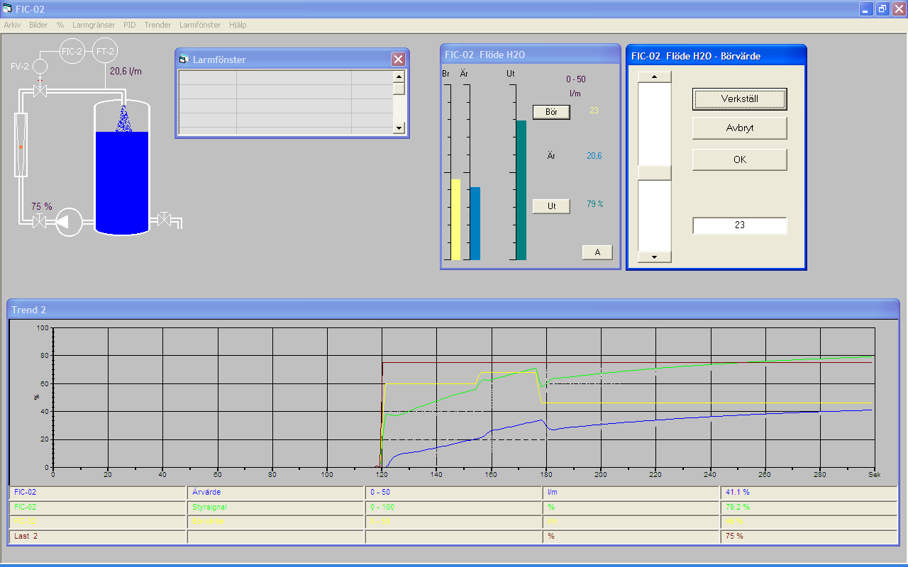908x567 pixels.
Task: Click the Bör setpoint button
Action: (x=551, y=112)
